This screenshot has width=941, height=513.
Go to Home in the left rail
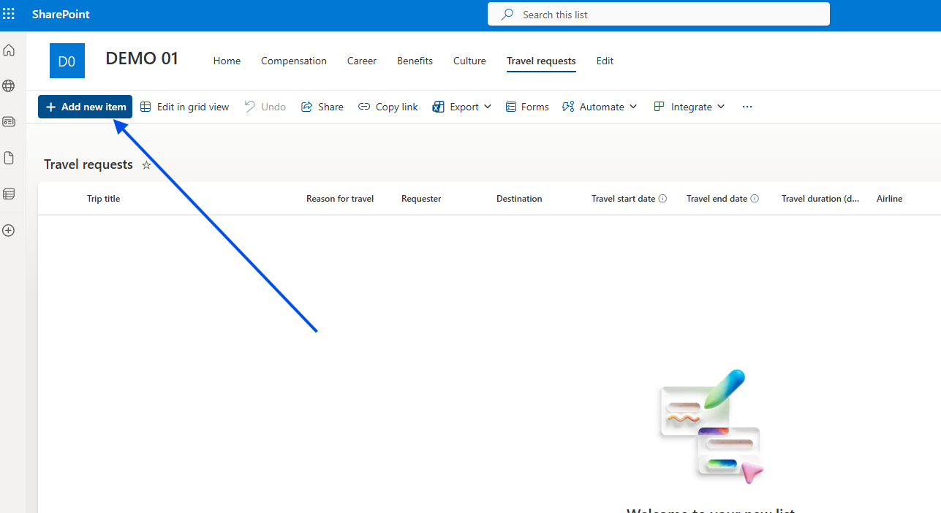(x=9, y=50)
